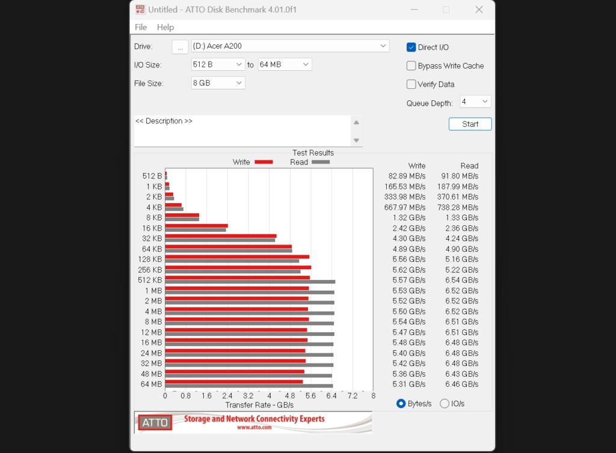Viewport: 616px width, 453px height.
Task: Close the ATTO Disk Benchmark window
Action: pos(479,10)
